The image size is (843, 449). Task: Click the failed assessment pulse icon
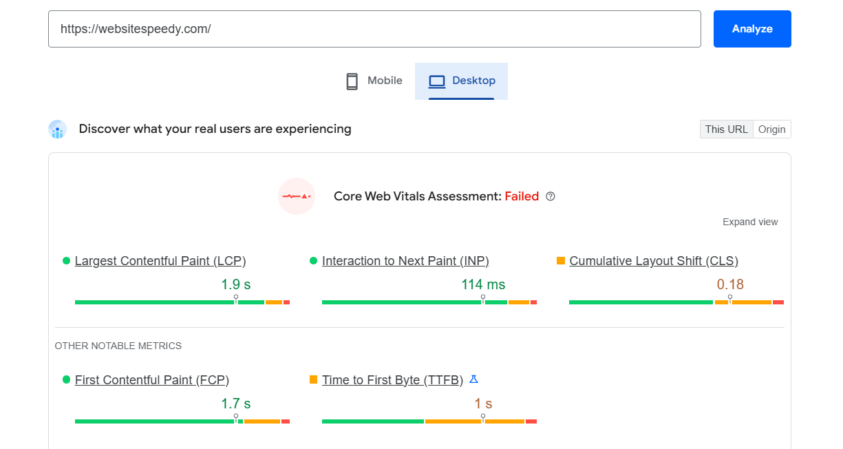tap(297, 196)
